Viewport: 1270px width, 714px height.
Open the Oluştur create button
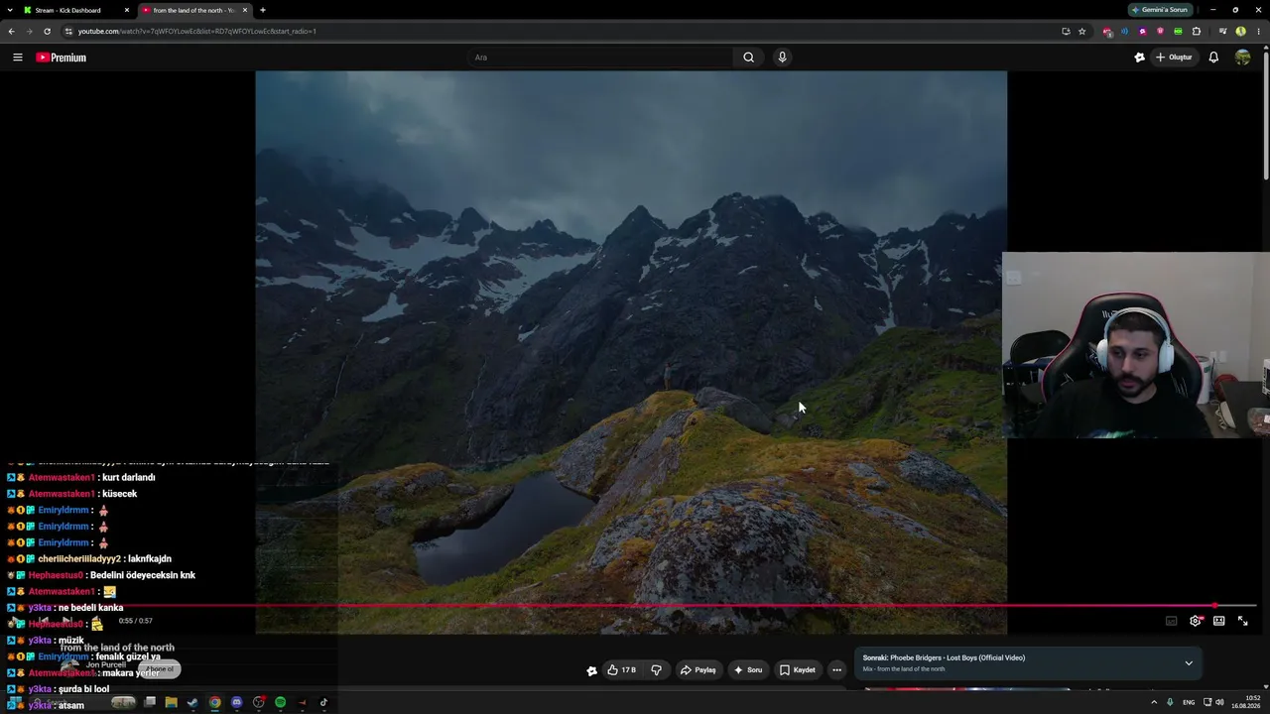pos(1174,58)
